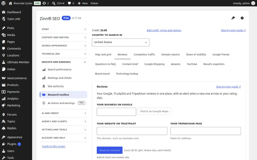257x160 pixels.
Task: Click Find it on Google Maps button
Action: 154,111
